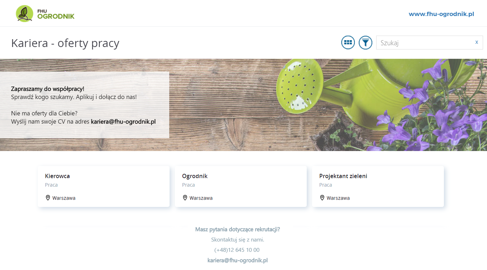Image resolution: width=487 pixels, height=270 pixels.
Task: Click Warszawa on the Kierowca card
Action: click(64, 198)
